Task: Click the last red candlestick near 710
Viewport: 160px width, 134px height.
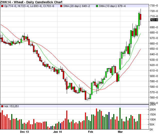Action: (x=140, y=17)
